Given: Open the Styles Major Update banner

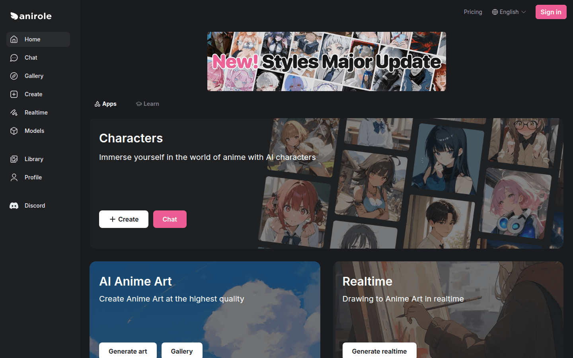Looking at the screenshot, I should click(x=326, y=62).
